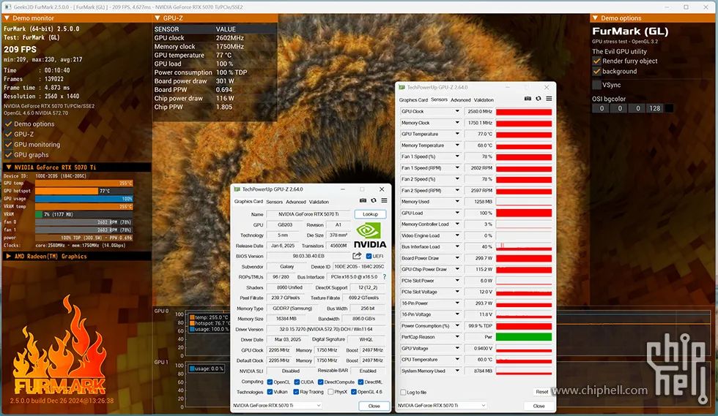Toggle the Demo options checkbox in Demo monitor
718x416 pixels.
(8, 124)
